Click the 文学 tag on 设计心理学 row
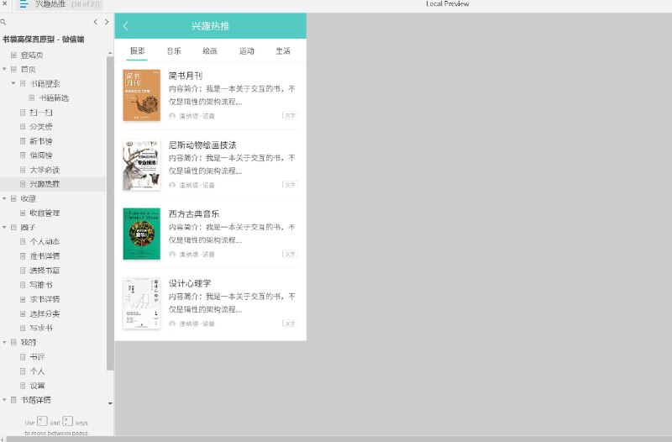The height and width of the screenshot is (442, 672). pyautogui.click(x=290, y=324)
